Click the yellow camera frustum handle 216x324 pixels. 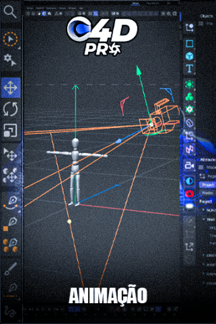[x=70, y=222]
